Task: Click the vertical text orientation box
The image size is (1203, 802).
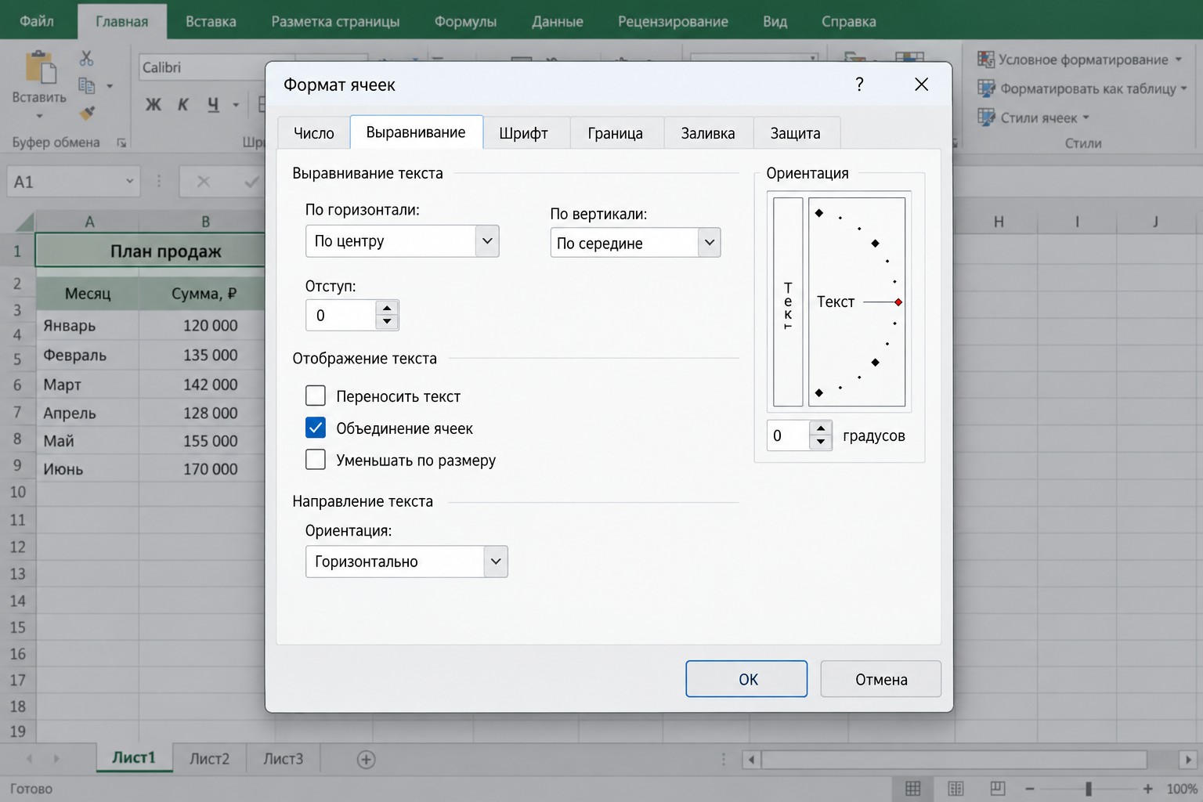Action: 788,302
